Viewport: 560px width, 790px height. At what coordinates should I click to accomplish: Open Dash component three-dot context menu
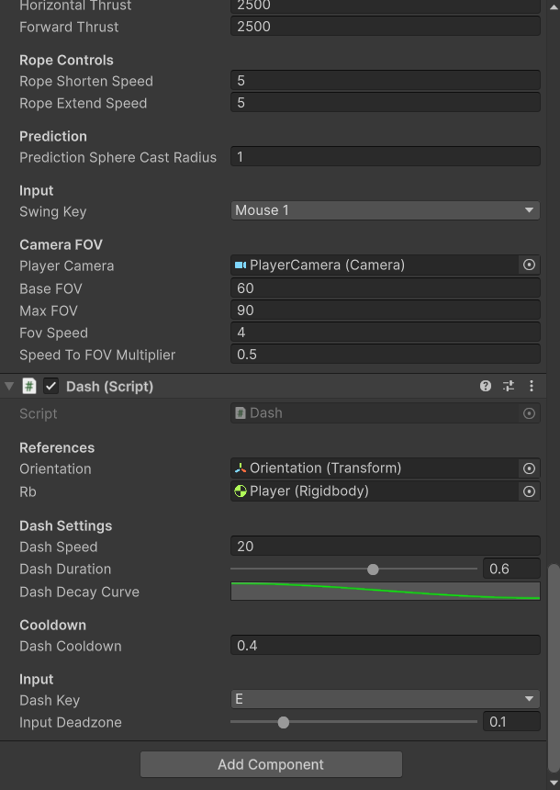532,387
